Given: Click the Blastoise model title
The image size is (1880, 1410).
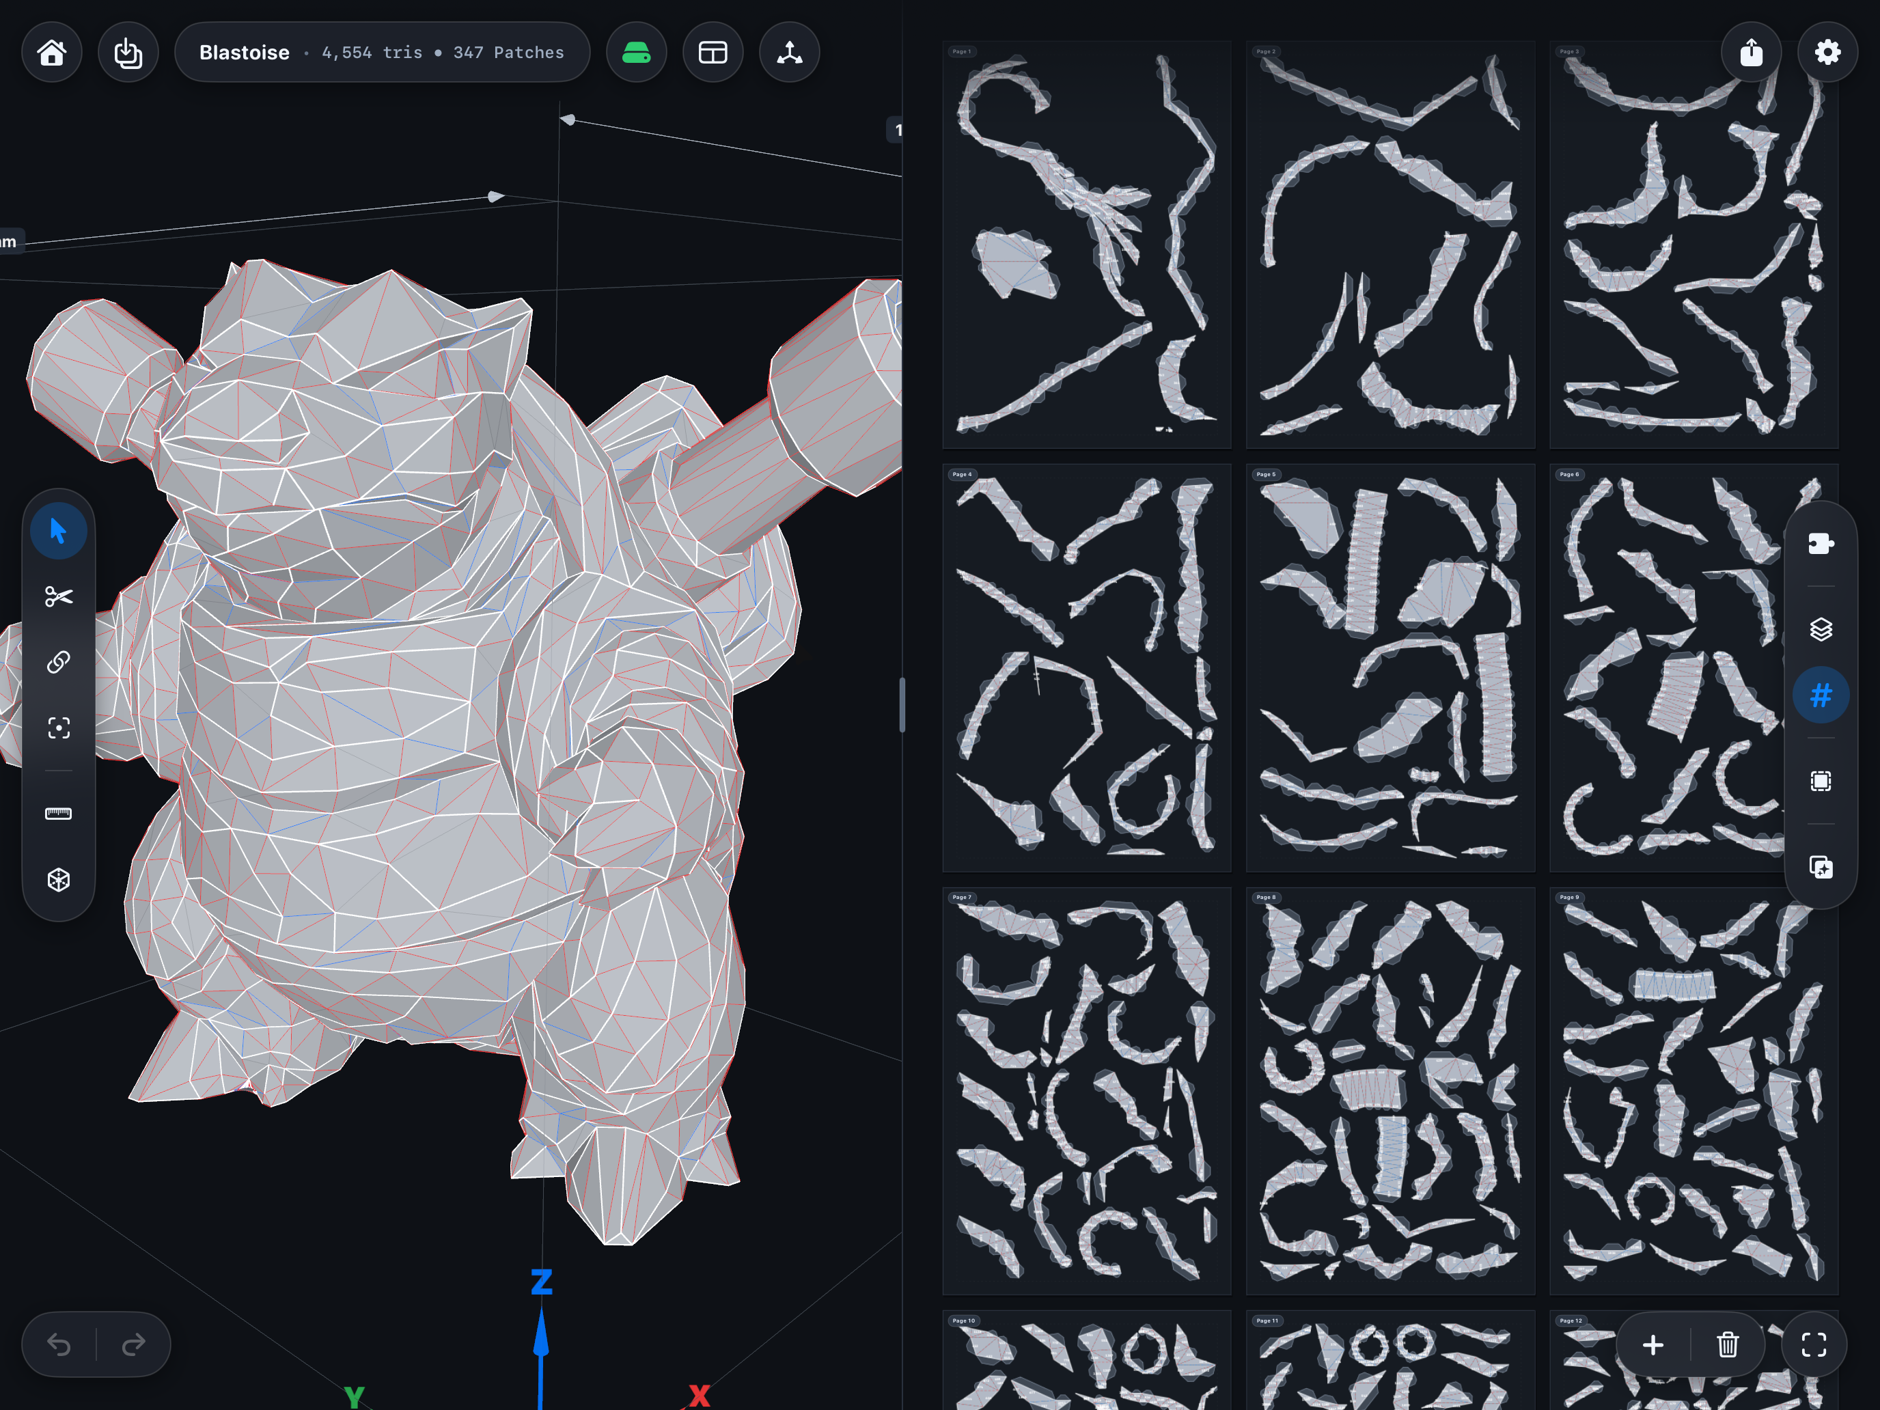Looking at the screenshot, I should [x=244, y=53].
